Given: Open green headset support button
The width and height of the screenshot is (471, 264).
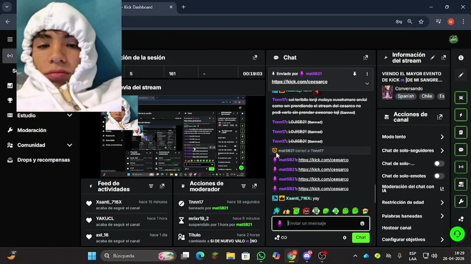Looking at the screenshot, I should click(x=457, y=234).
